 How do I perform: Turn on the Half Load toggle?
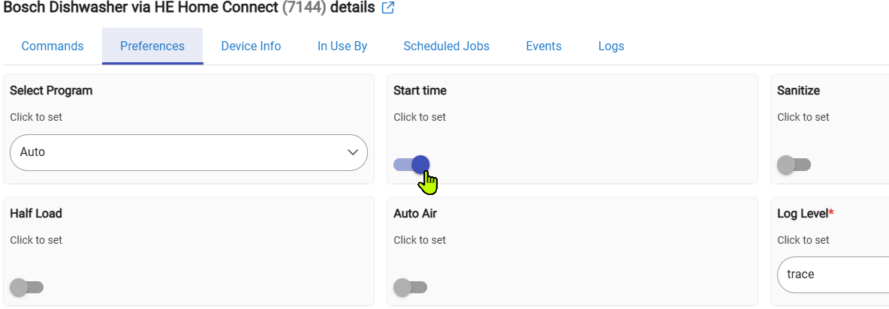[27, 286]
